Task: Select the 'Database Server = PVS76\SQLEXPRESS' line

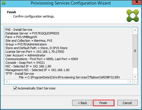Action: [32, 33]
